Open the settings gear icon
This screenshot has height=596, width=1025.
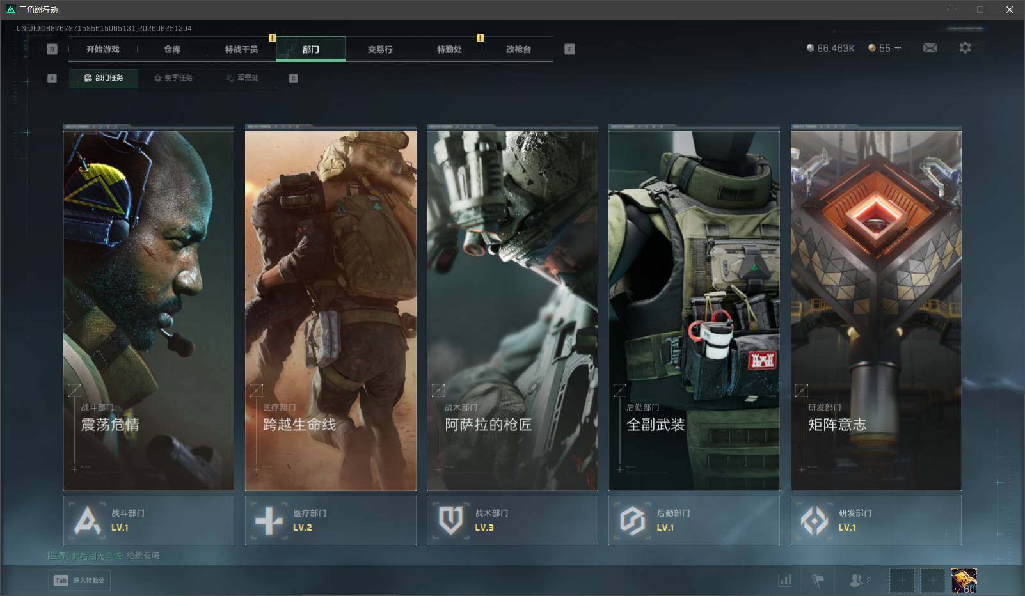(965, 48)
